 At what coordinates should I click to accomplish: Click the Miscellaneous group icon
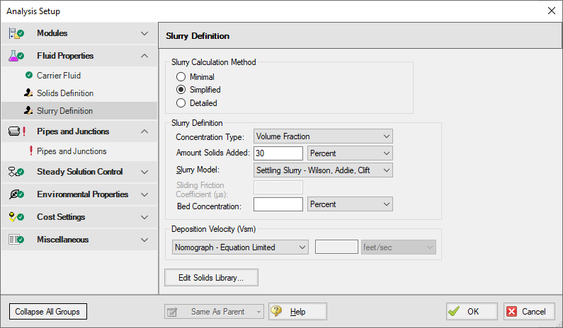[16, 240]
